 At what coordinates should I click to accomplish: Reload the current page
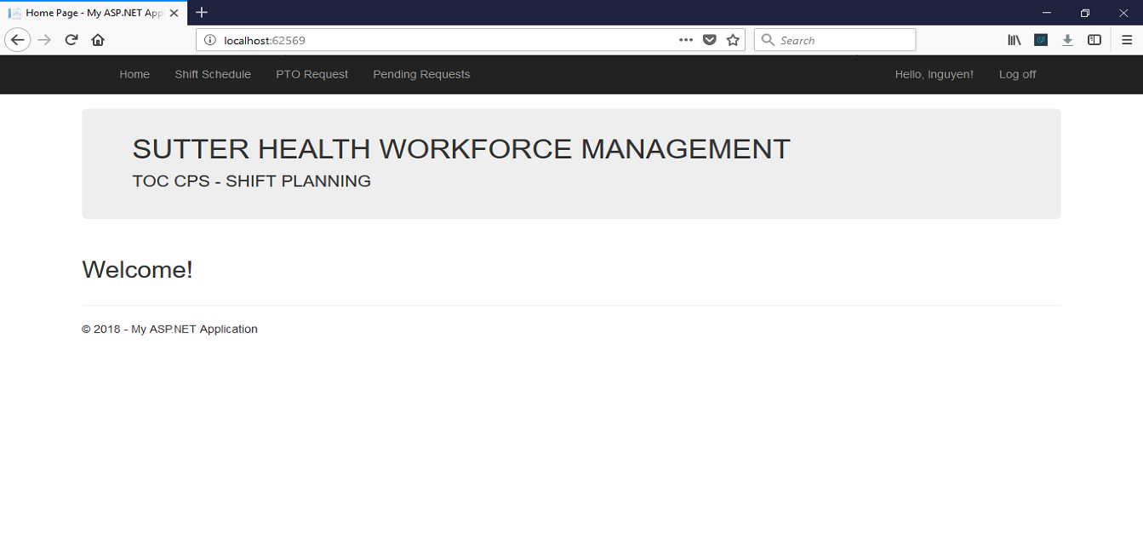pyautogui.click(x=71, y=40)
